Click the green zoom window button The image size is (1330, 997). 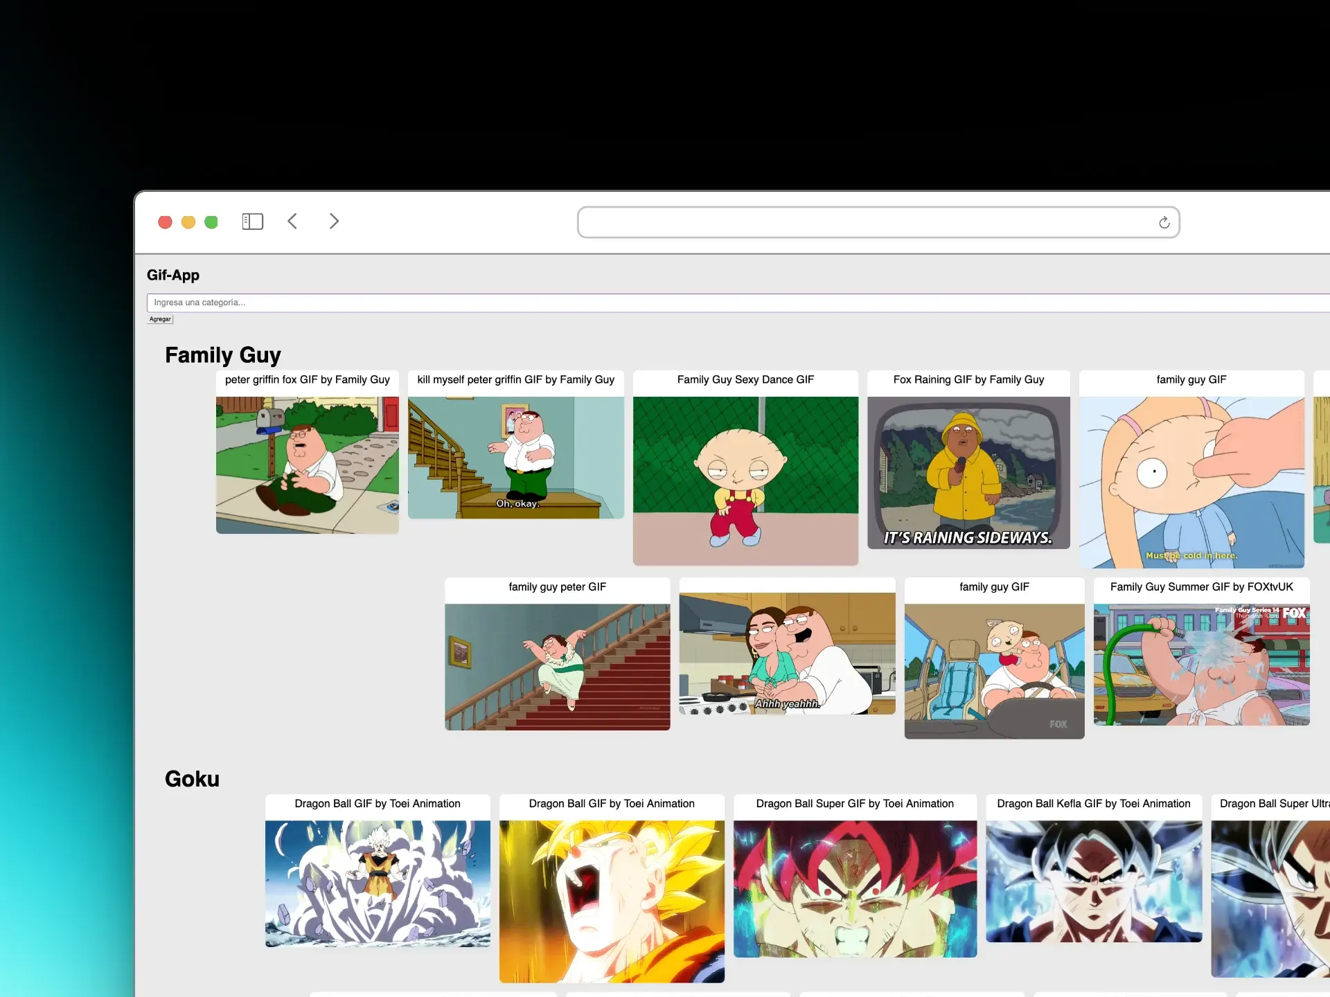[211, 222]
